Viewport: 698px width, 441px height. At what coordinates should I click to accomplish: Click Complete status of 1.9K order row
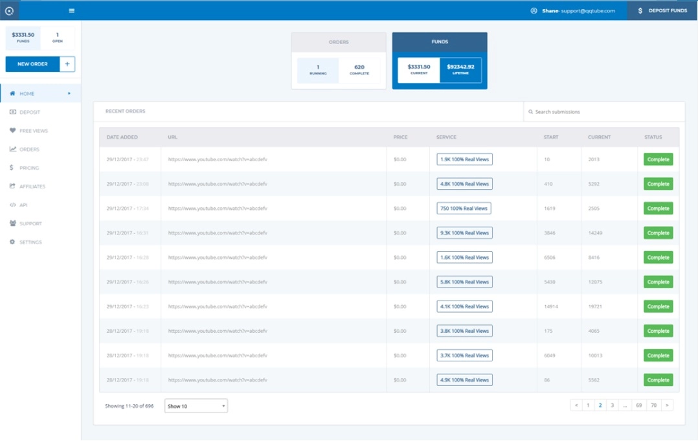click(658, 159)
